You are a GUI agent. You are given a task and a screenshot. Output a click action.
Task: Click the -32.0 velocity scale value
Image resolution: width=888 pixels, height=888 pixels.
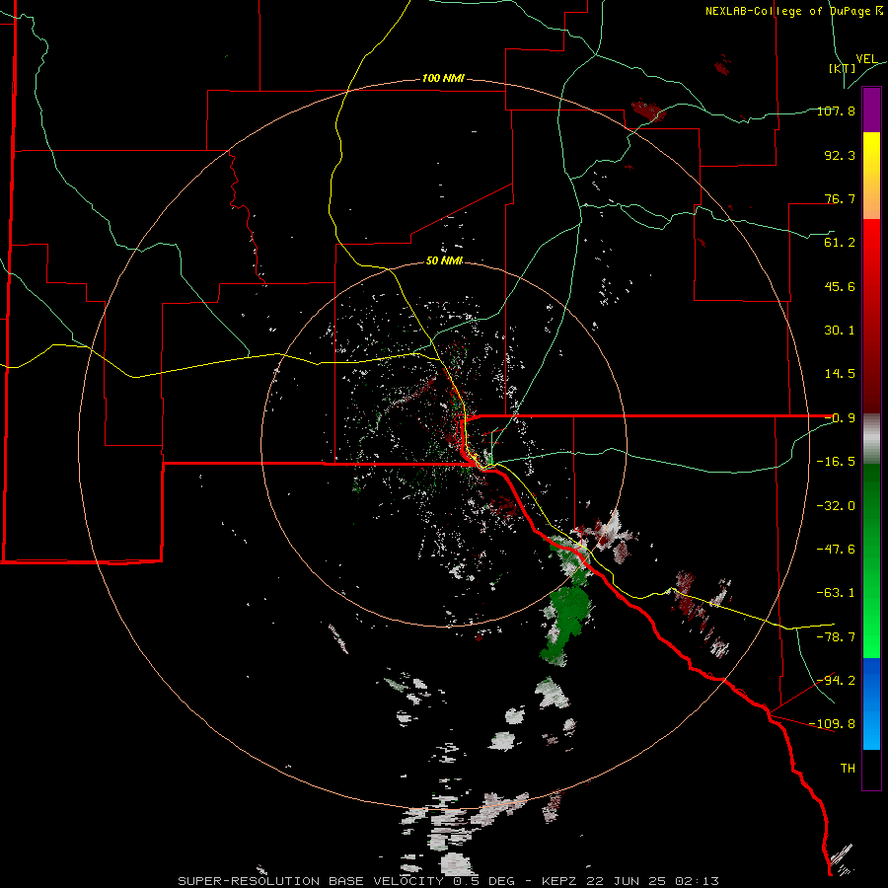coord(836,505)
